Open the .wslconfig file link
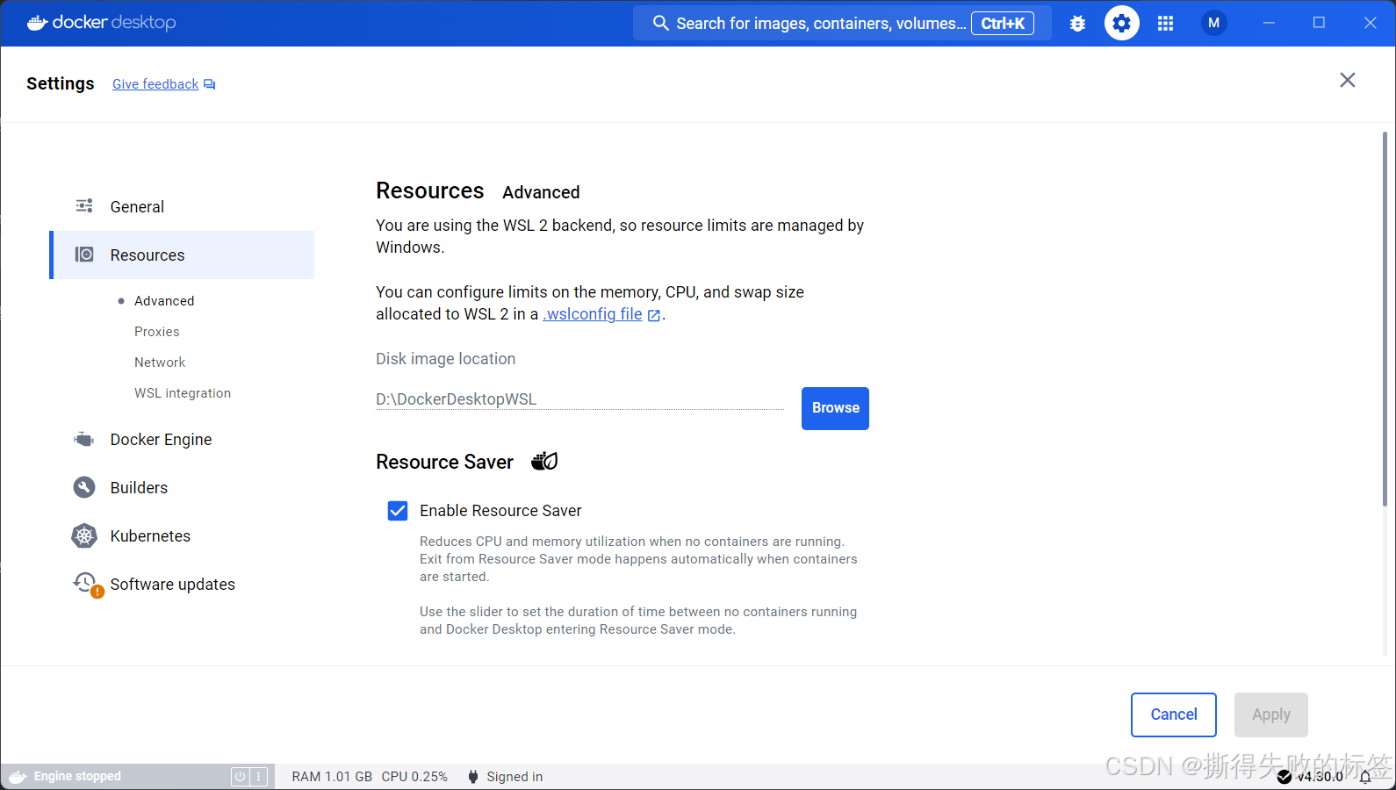This screenshot has height=790, width=1396. click(593, 314)
